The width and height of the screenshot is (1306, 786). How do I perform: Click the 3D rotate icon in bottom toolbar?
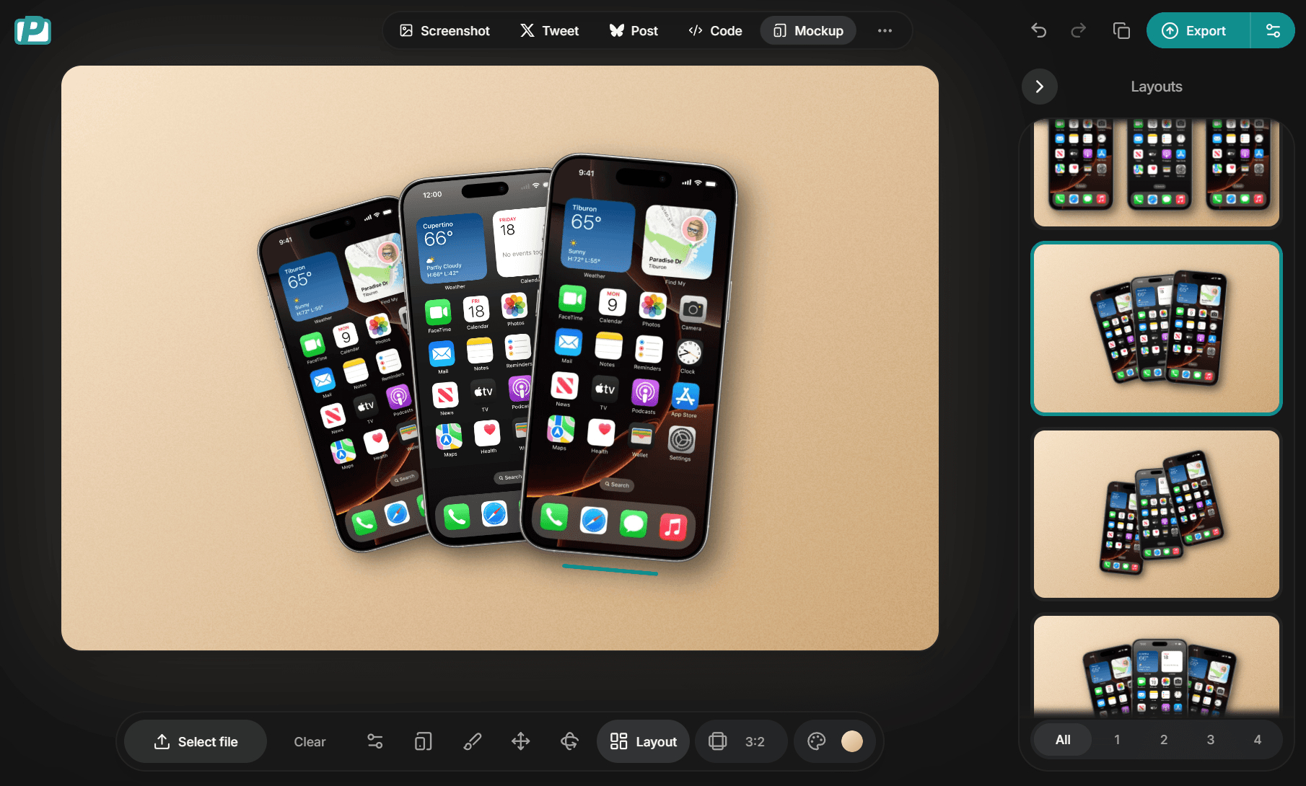pos(569,741)
